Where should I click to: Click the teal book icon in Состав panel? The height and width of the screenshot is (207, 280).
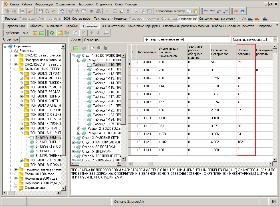(x=84, y=48)
